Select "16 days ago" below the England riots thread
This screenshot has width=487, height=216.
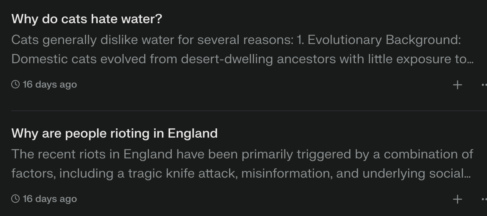pyautogui.click(x=50, y=199)
